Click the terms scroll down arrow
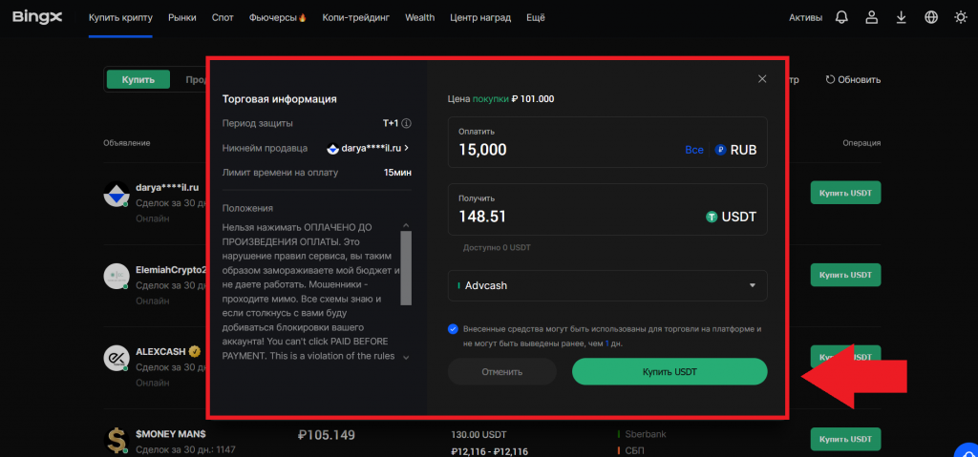Screen dimensions: 978x457 point(406,357)
